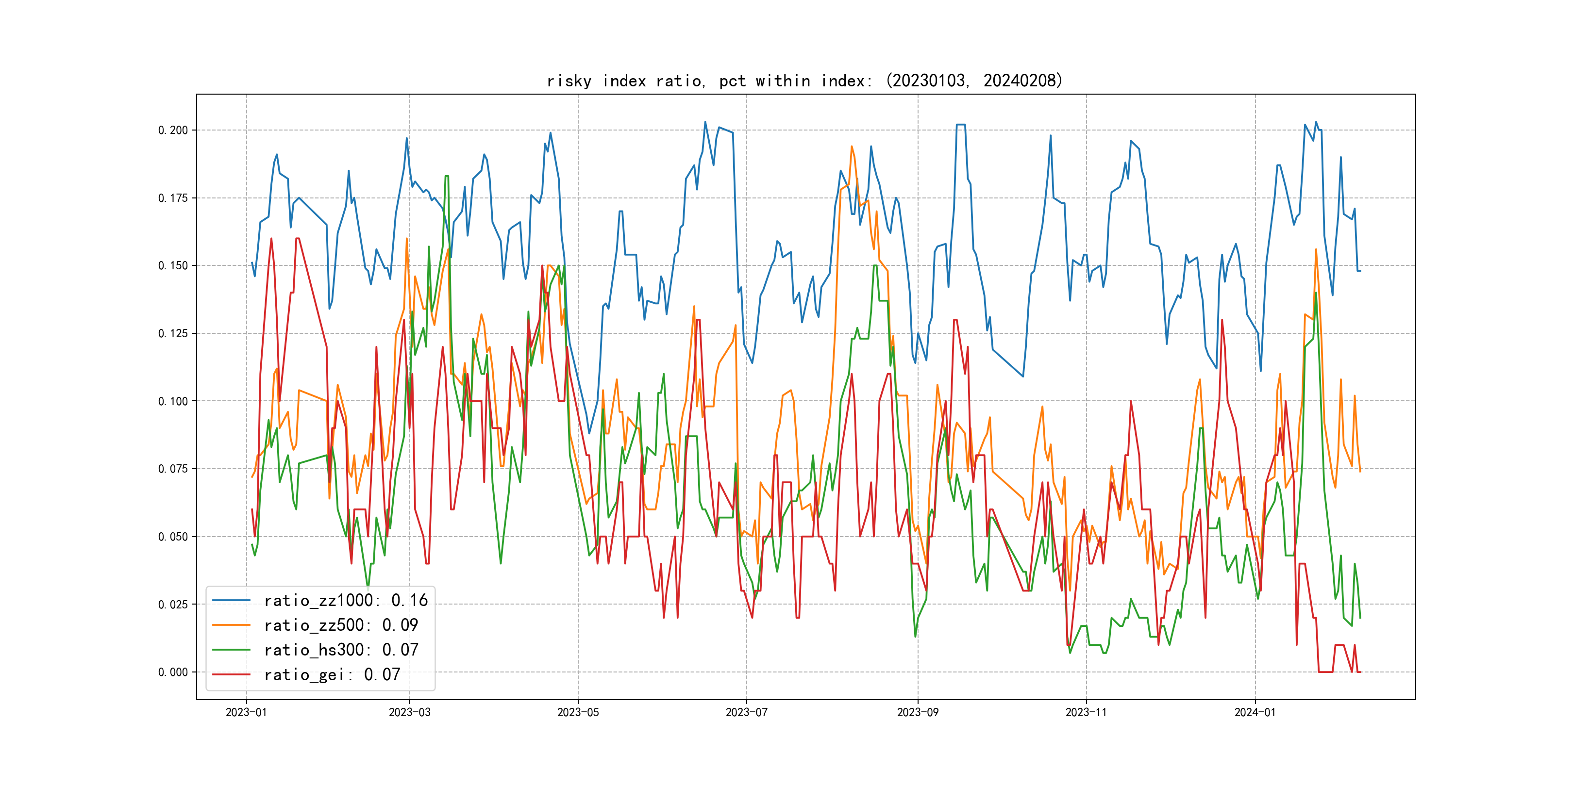This screenshot has width=1573, height=786.
Task: Click the green ratio_hs300 legend line sample
Action: [x=231, y=650]
